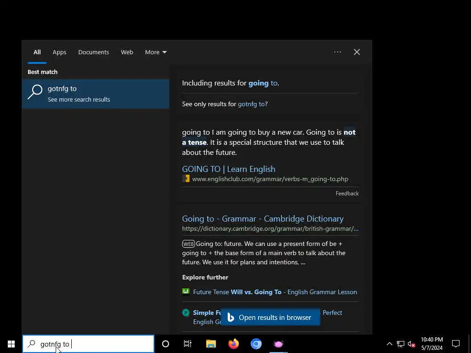This screenshot has height=353, width=471.
Task: Click the magnifier icon in search box
Action: pos(32,344)
